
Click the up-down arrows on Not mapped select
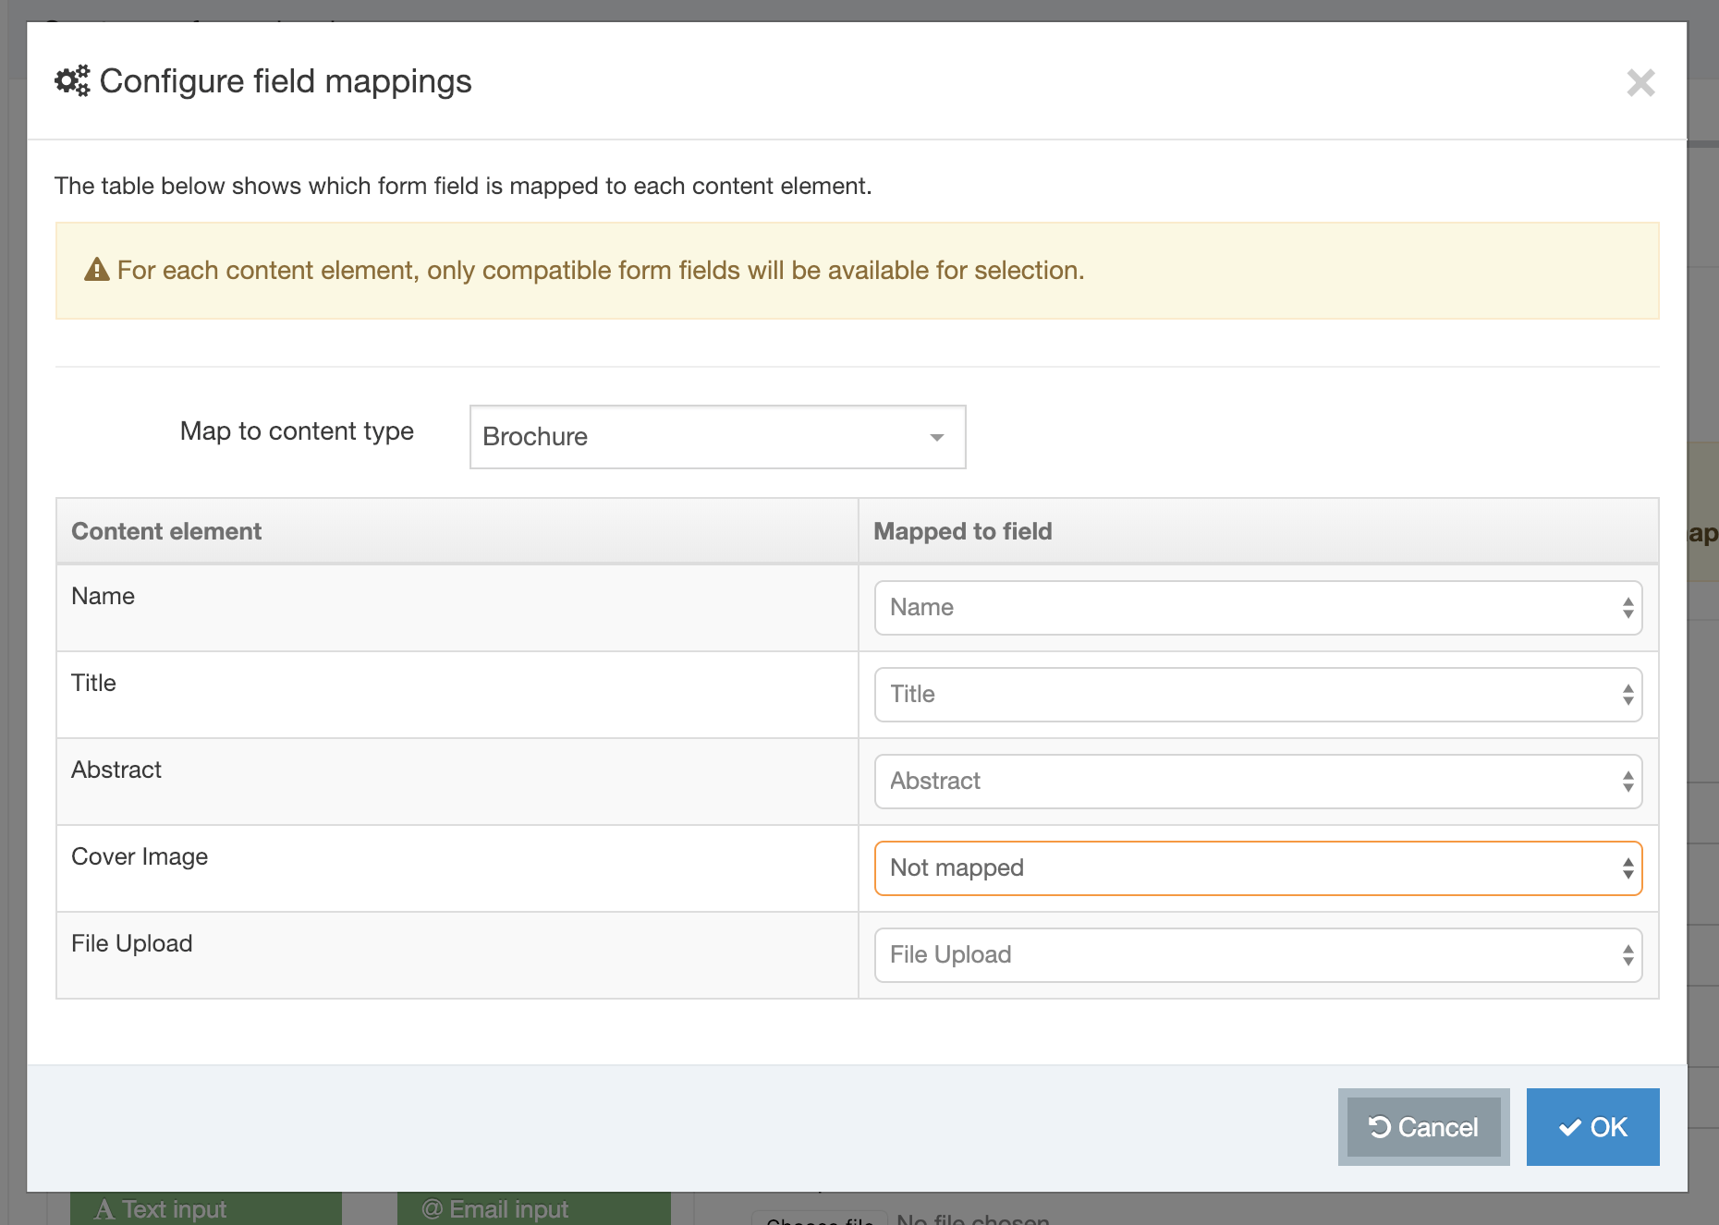pyautogui.click(x=1628, y=868)
